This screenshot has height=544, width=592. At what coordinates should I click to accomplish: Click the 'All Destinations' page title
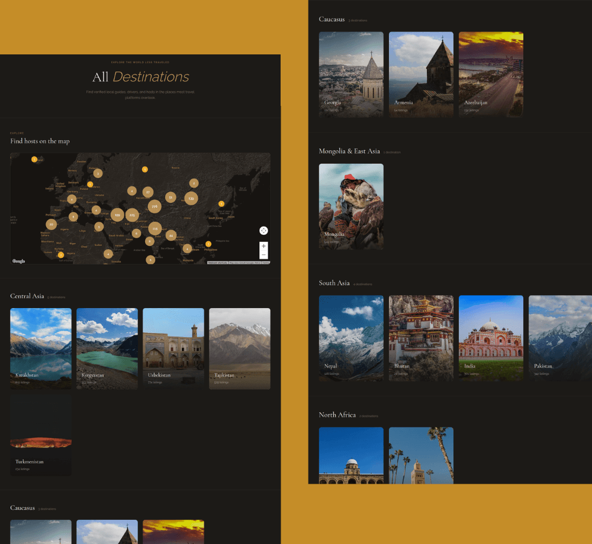[140, 77]
